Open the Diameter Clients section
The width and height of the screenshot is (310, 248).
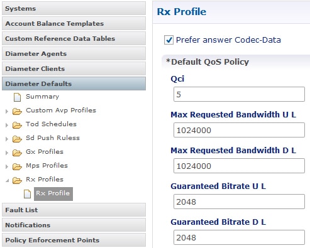(x=74, y=68)
